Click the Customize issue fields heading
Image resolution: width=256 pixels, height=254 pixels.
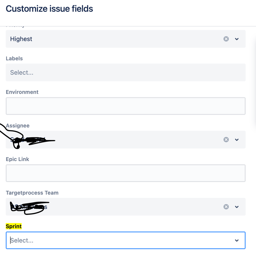tap(49, 9)
